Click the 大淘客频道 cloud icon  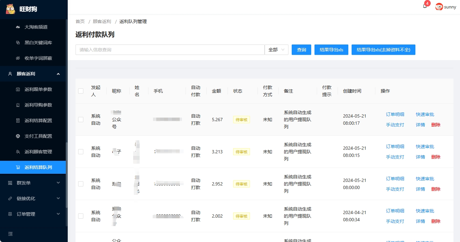(18, 27)
